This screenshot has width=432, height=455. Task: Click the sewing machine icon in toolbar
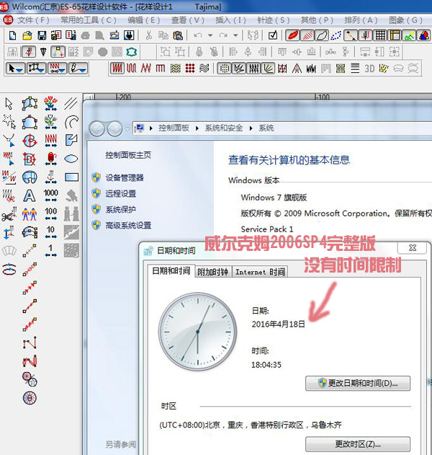tap(114, 35)
